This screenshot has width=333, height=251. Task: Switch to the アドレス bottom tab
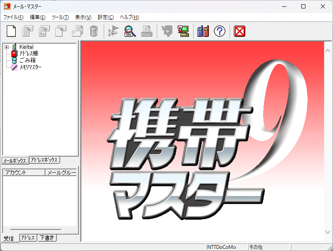28,237
